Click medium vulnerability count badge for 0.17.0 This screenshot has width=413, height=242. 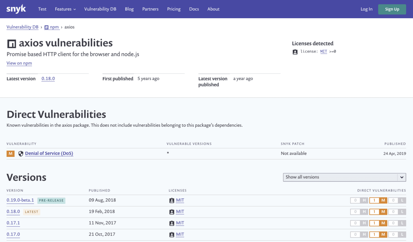click(378, 235)
